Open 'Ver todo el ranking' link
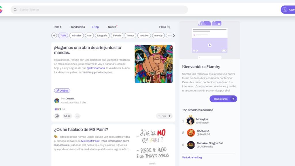The height and width of the screenshot is (166, 295). (192, 157)
